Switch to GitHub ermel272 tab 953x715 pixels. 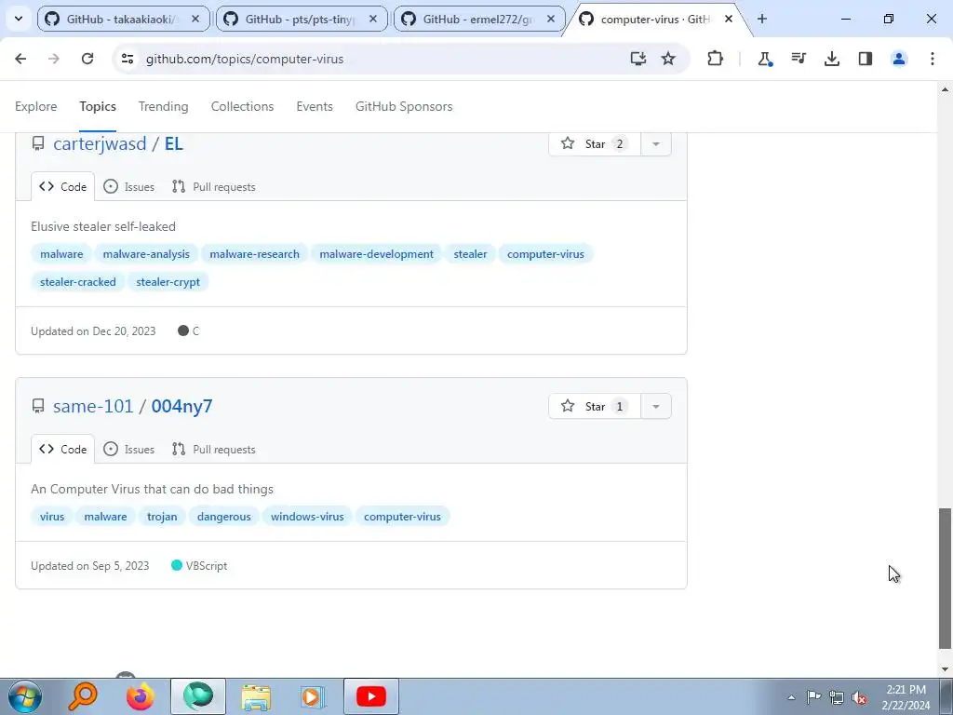[479, 20]
